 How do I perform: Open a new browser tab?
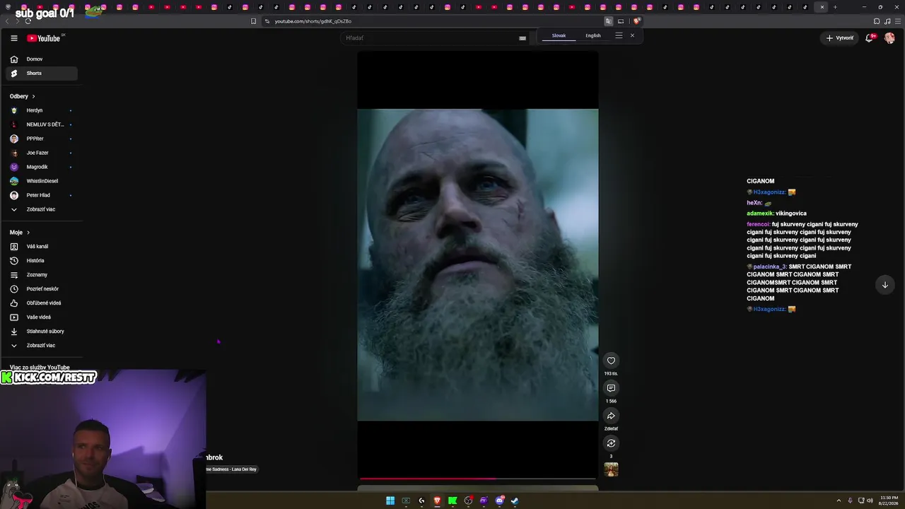[835, 7]
